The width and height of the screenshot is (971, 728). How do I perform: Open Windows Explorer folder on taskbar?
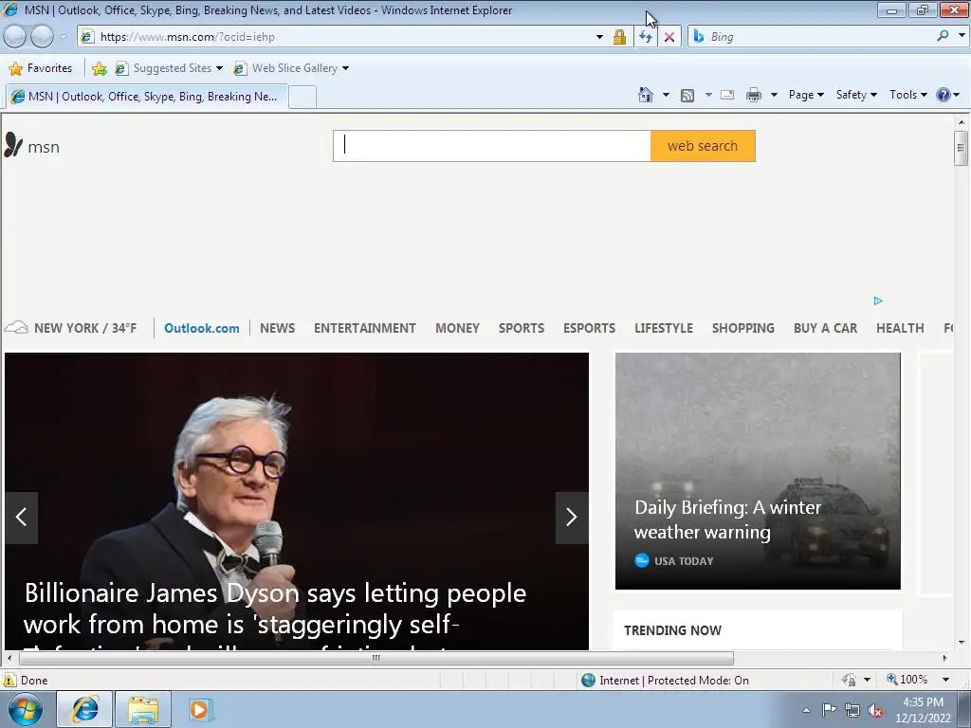tap(144, 709)
